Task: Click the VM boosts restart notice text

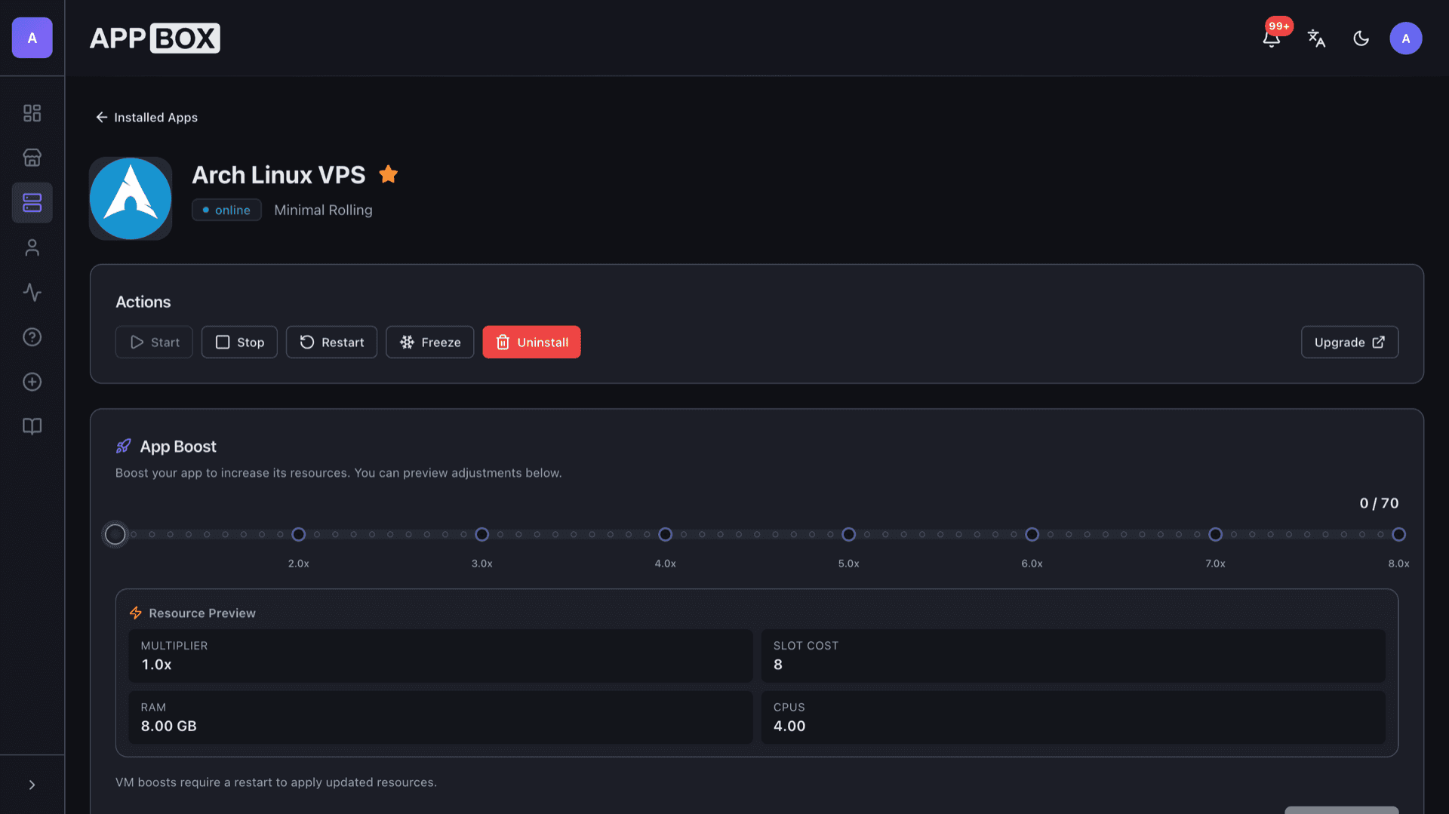Action: (x=276, y=782)
